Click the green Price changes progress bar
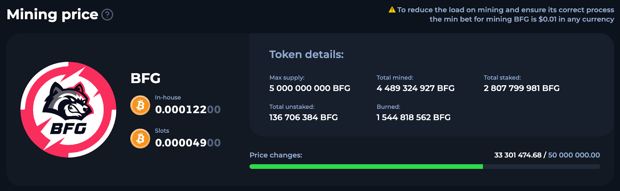The height and width of the screenshot is (191, 620). pos(366,167)
